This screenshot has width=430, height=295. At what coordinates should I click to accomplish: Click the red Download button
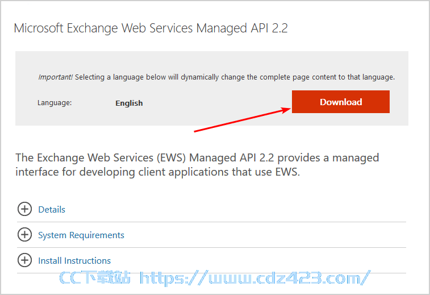point(341,102)
